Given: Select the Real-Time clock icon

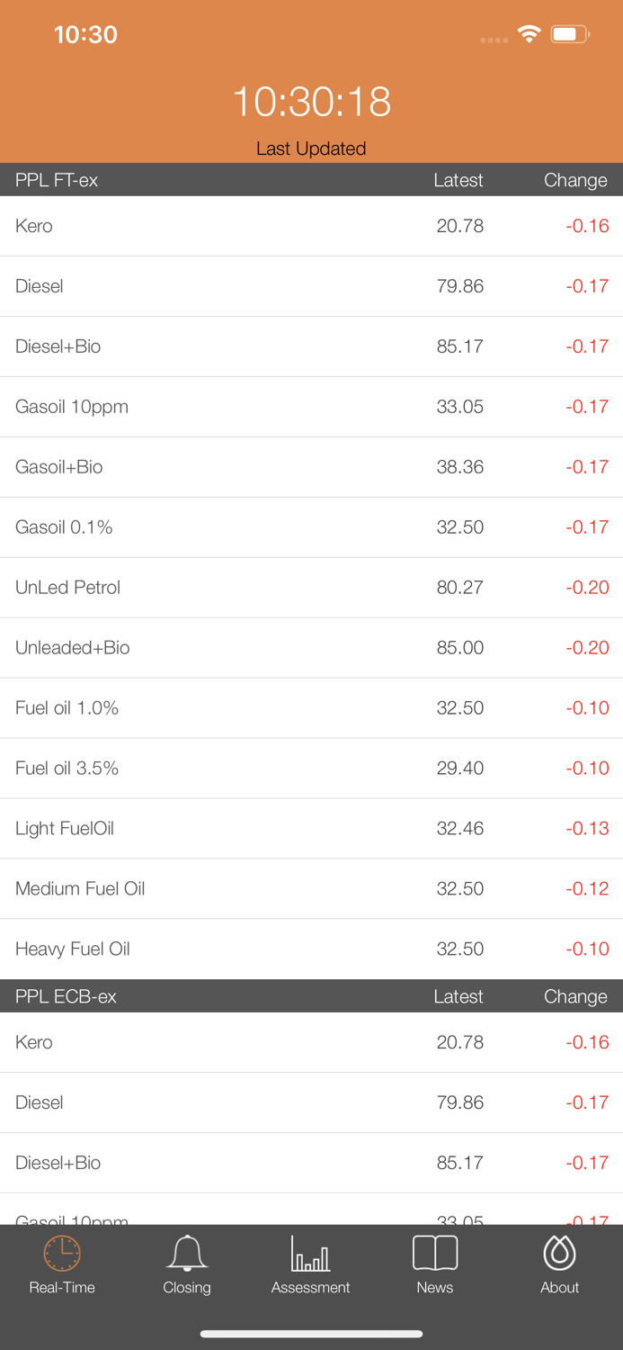Looking at the screenshot, I should [62, 1253].
